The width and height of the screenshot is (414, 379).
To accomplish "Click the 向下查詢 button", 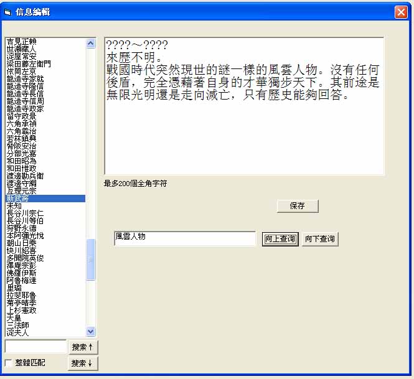I will (320, 239).
